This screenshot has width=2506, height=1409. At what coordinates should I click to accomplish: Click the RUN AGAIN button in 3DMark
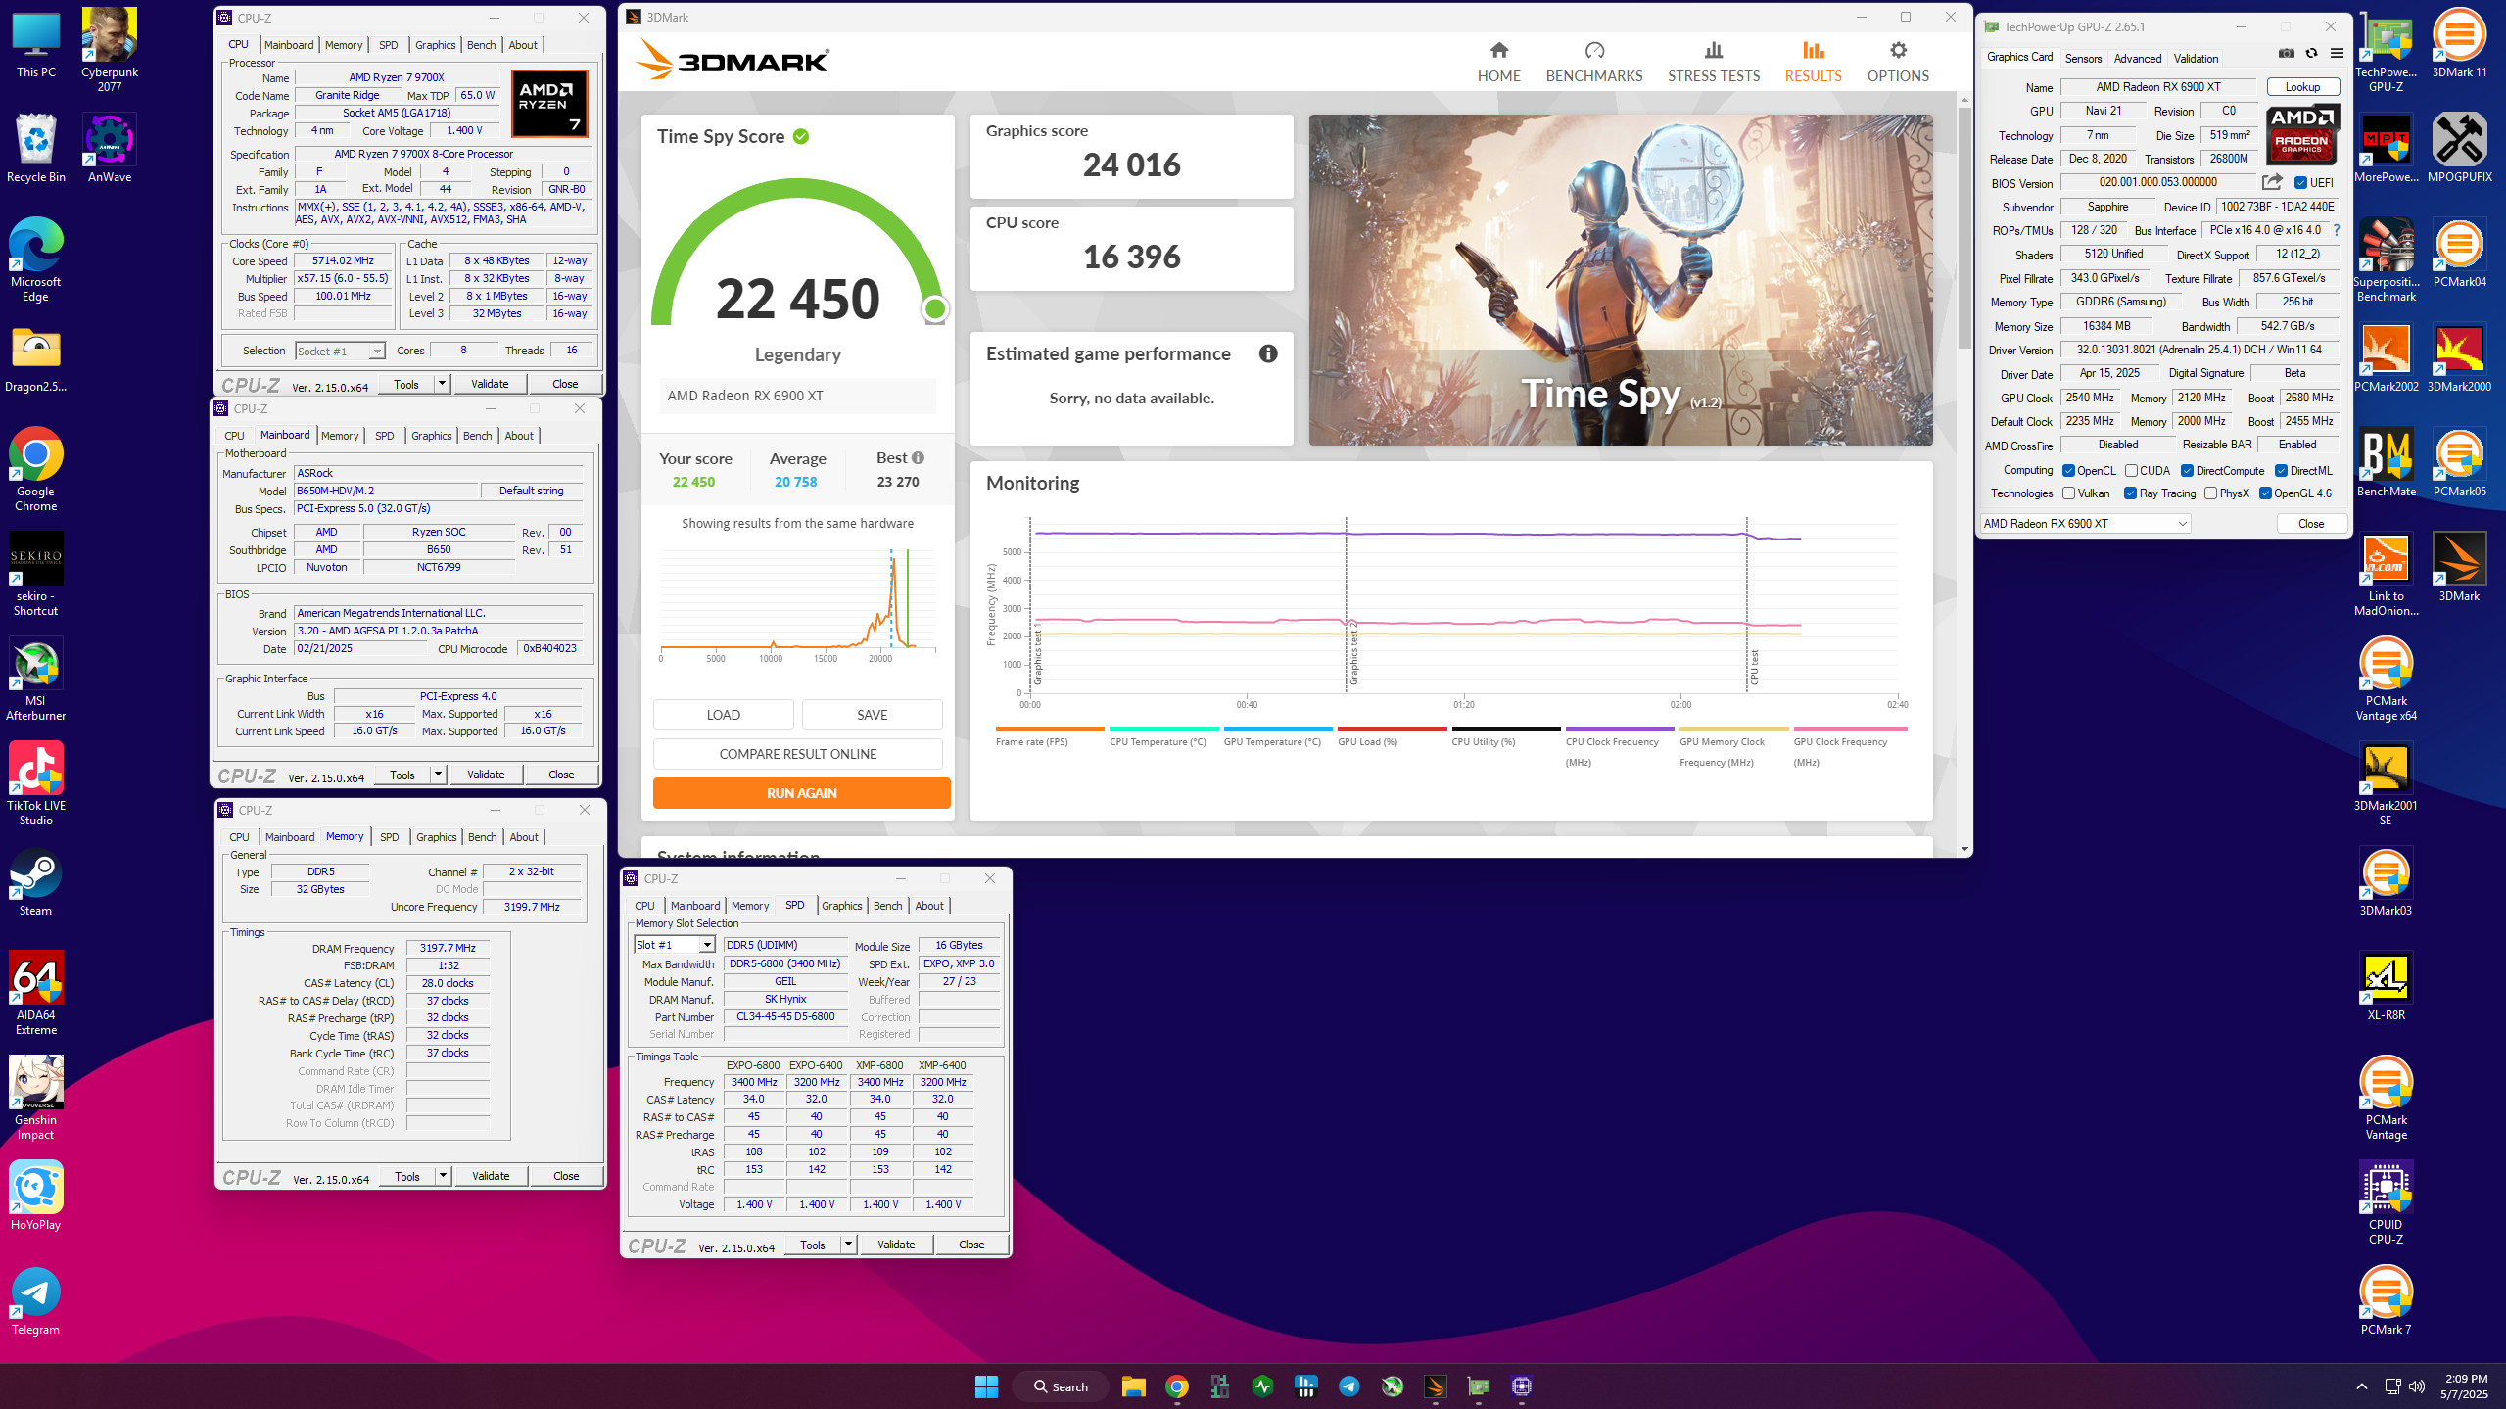click(x=801, y=793)
